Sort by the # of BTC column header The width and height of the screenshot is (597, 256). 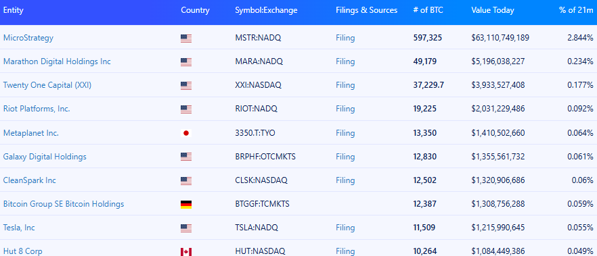tap(428, 10)
